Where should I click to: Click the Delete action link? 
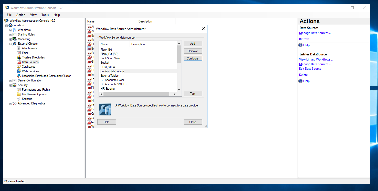click(x=303, y=75)
